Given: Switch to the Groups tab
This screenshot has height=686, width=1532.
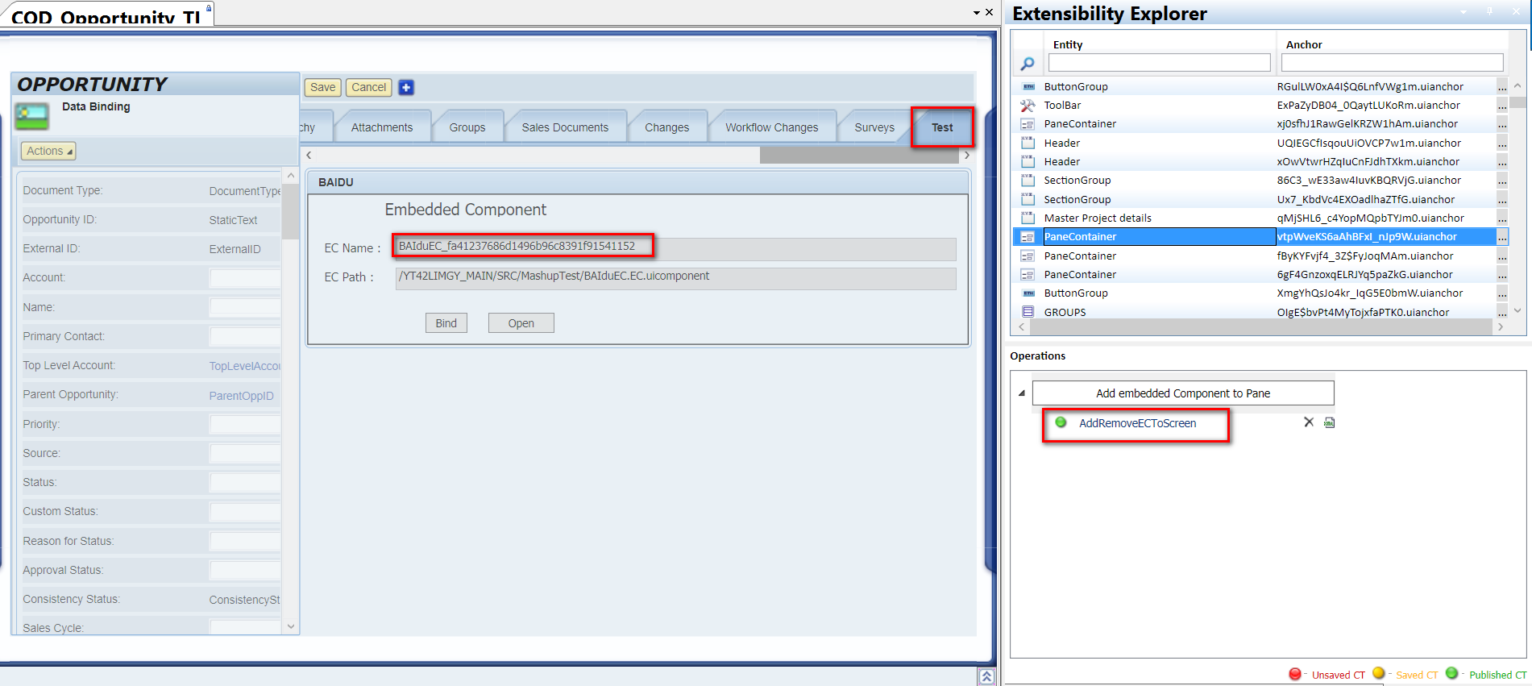Looking at the screenshot, I should pyautogui.click(x=467, y=127).
